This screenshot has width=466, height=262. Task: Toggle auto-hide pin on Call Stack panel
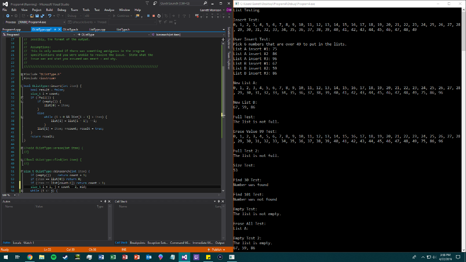pos(219,202)
